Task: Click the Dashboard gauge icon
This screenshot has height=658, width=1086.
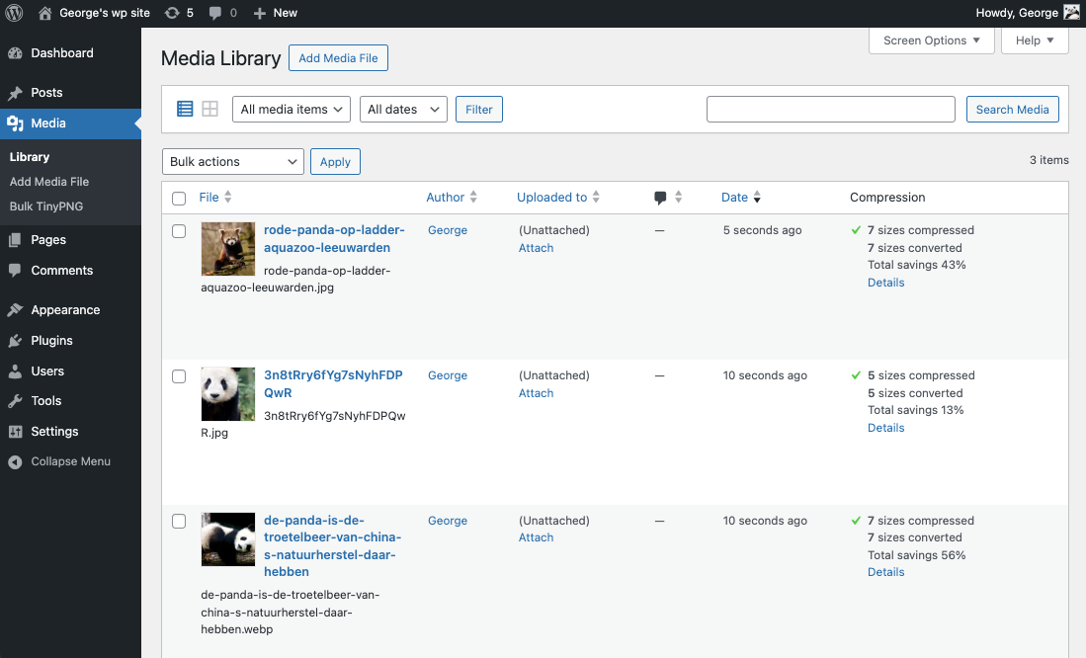Action: 15,53
